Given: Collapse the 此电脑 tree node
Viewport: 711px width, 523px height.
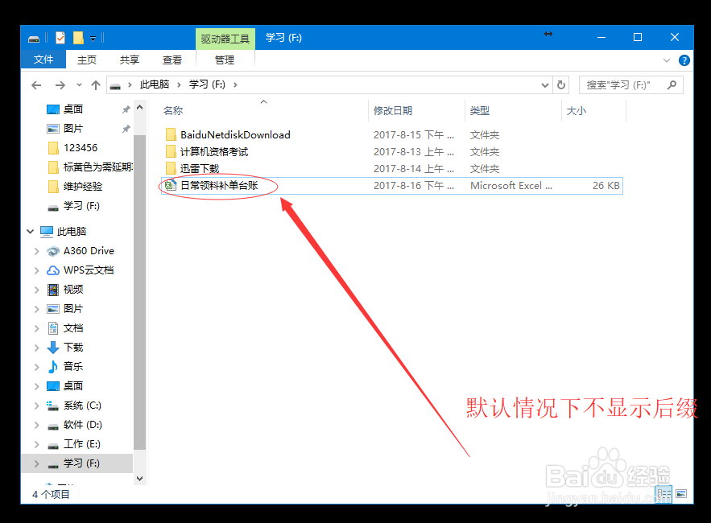Looking at the screenshot, I should click(x=31, y=232).
